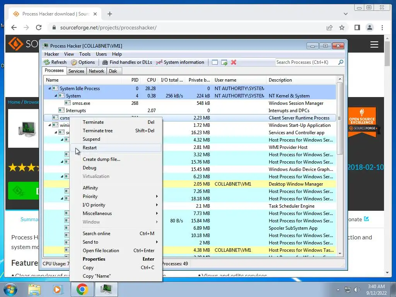Click the Home breadcrumb link
The width and height of the screenshot is (396, 297).
pyautogui.click(x=14, y=102)
